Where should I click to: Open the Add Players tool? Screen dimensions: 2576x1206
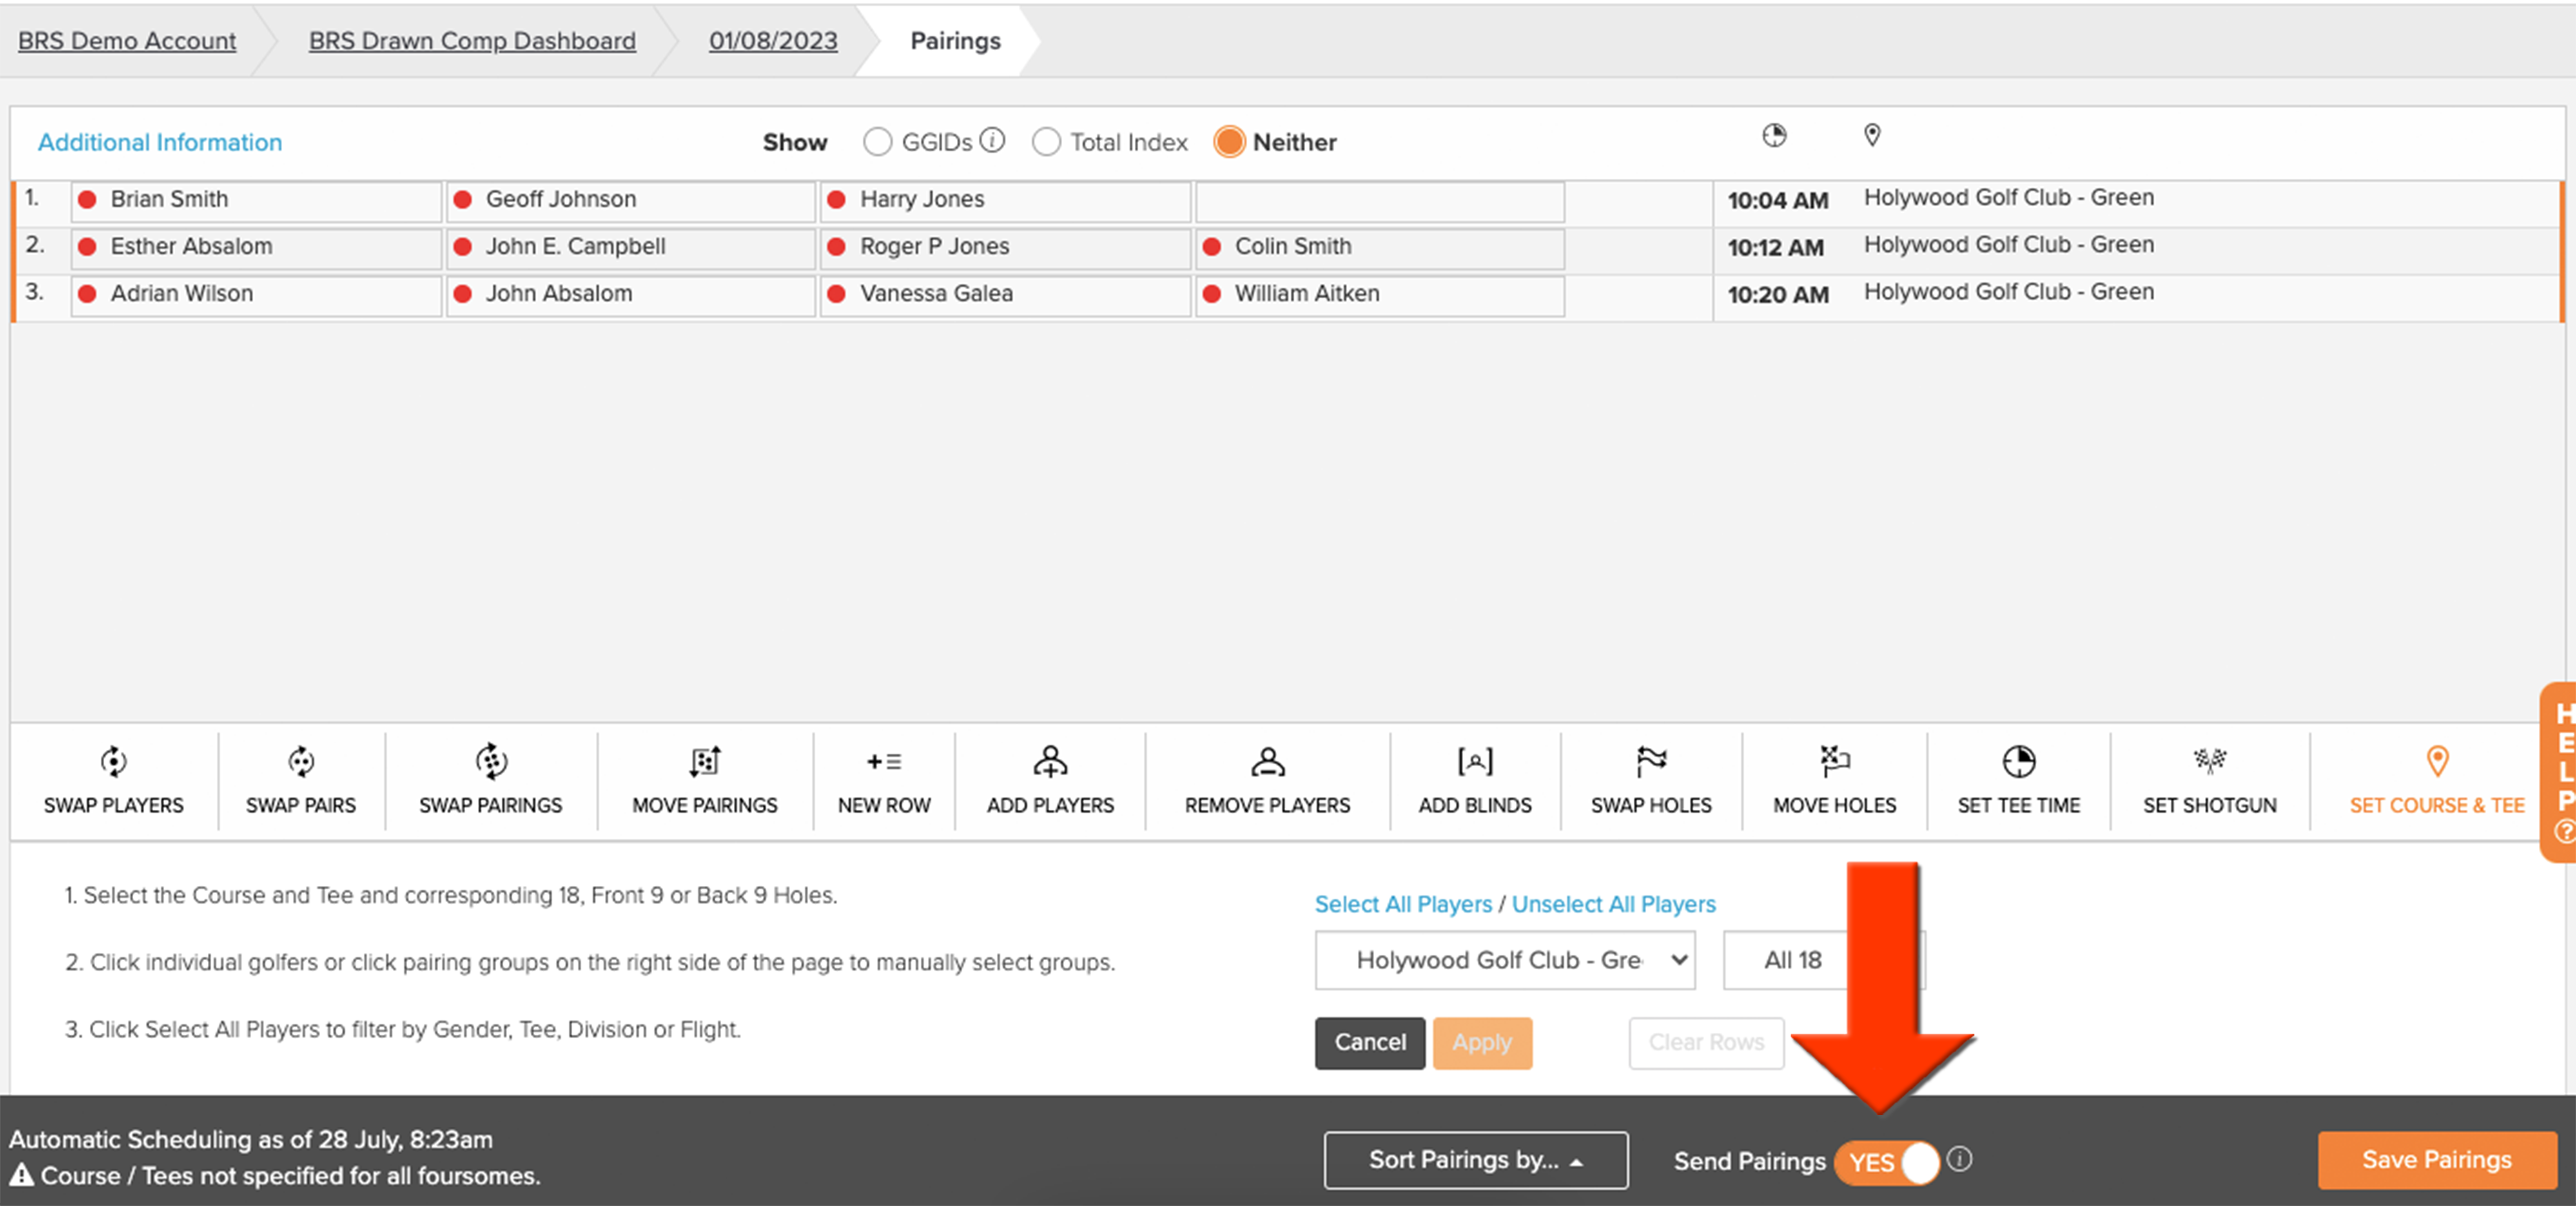coord(1050,780)
